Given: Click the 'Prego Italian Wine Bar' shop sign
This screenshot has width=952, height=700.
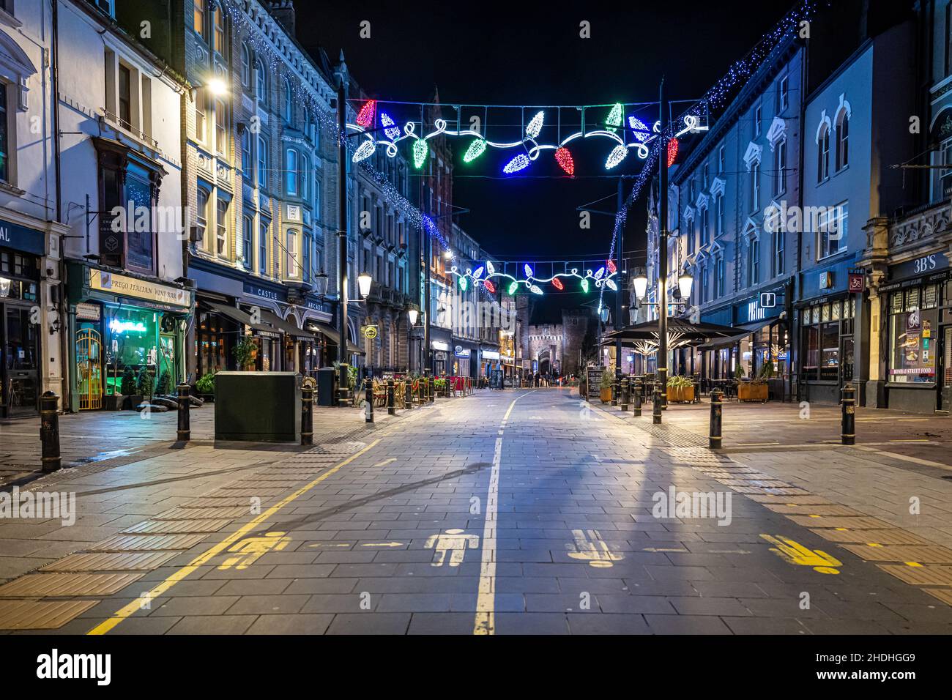Looking at the screenshot, I should [139, 287].
